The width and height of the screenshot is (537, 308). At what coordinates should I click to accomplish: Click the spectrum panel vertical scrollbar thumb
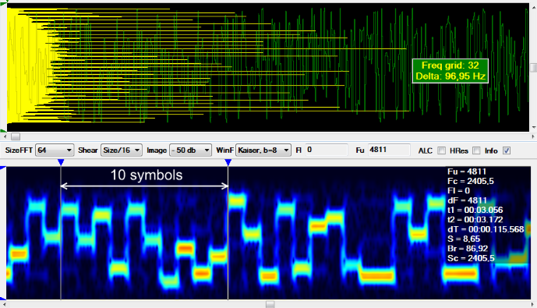pos(534,68)
